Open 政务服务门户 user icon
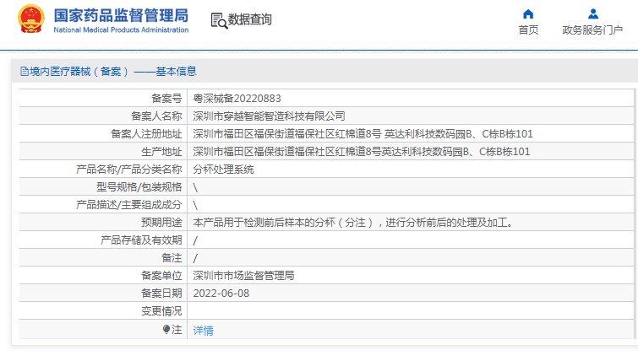 tap(593, 14)
